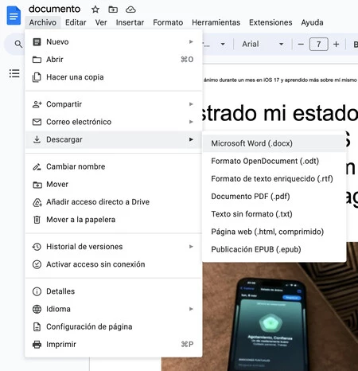
Task: Click the Descargar download arrow icon
Action: pyautogui.click(x=37, y=139)
